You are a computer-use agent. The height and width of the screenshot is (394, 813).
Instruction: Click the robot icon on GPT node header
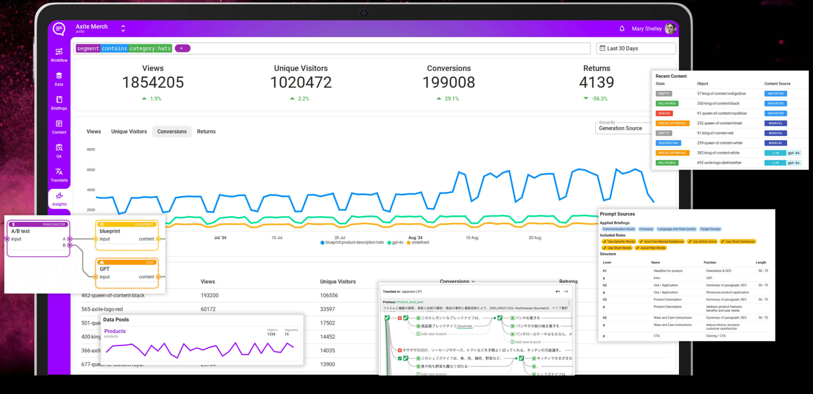(x=102, y=262)
